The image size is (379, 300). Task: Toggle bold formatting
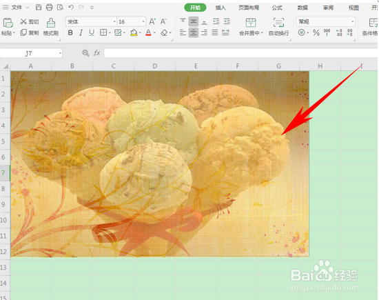coord(70,32)
